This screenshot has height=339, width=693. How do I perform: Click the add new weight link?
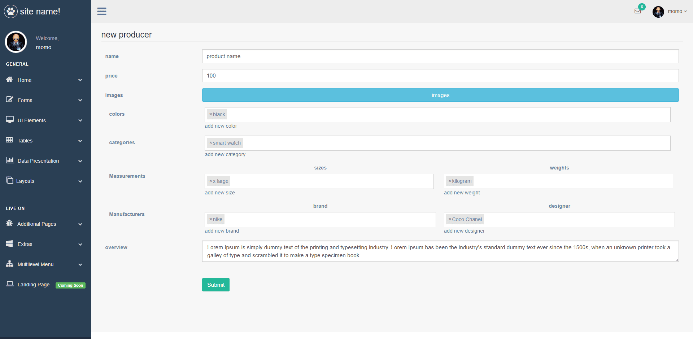(x=462, y=193)
